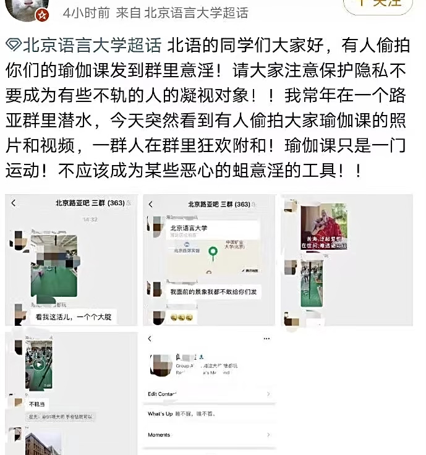Tap back arrow in second 北京路亚吧 screenshot
426x455 pixels.
[x=150, y=204]
